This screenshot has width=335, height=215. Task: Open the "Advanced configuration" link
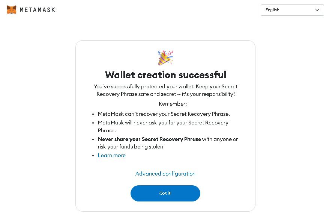tap(165, 174)
